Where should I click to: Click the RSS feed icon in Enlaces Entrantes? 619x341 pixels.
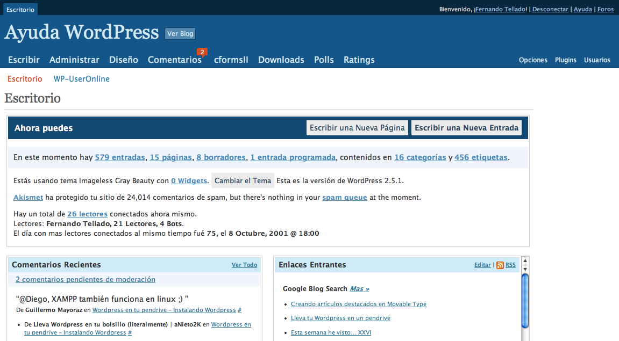(x=500, y=265)
